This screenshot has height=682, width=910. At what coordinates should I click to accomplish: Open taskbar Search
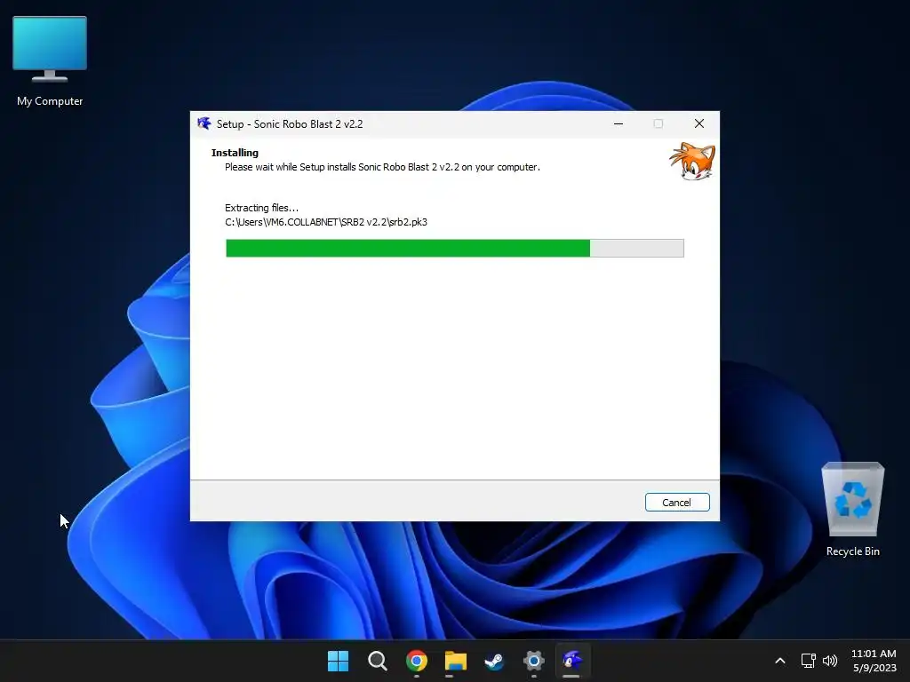pyautogui.click(x=377, y=661)
